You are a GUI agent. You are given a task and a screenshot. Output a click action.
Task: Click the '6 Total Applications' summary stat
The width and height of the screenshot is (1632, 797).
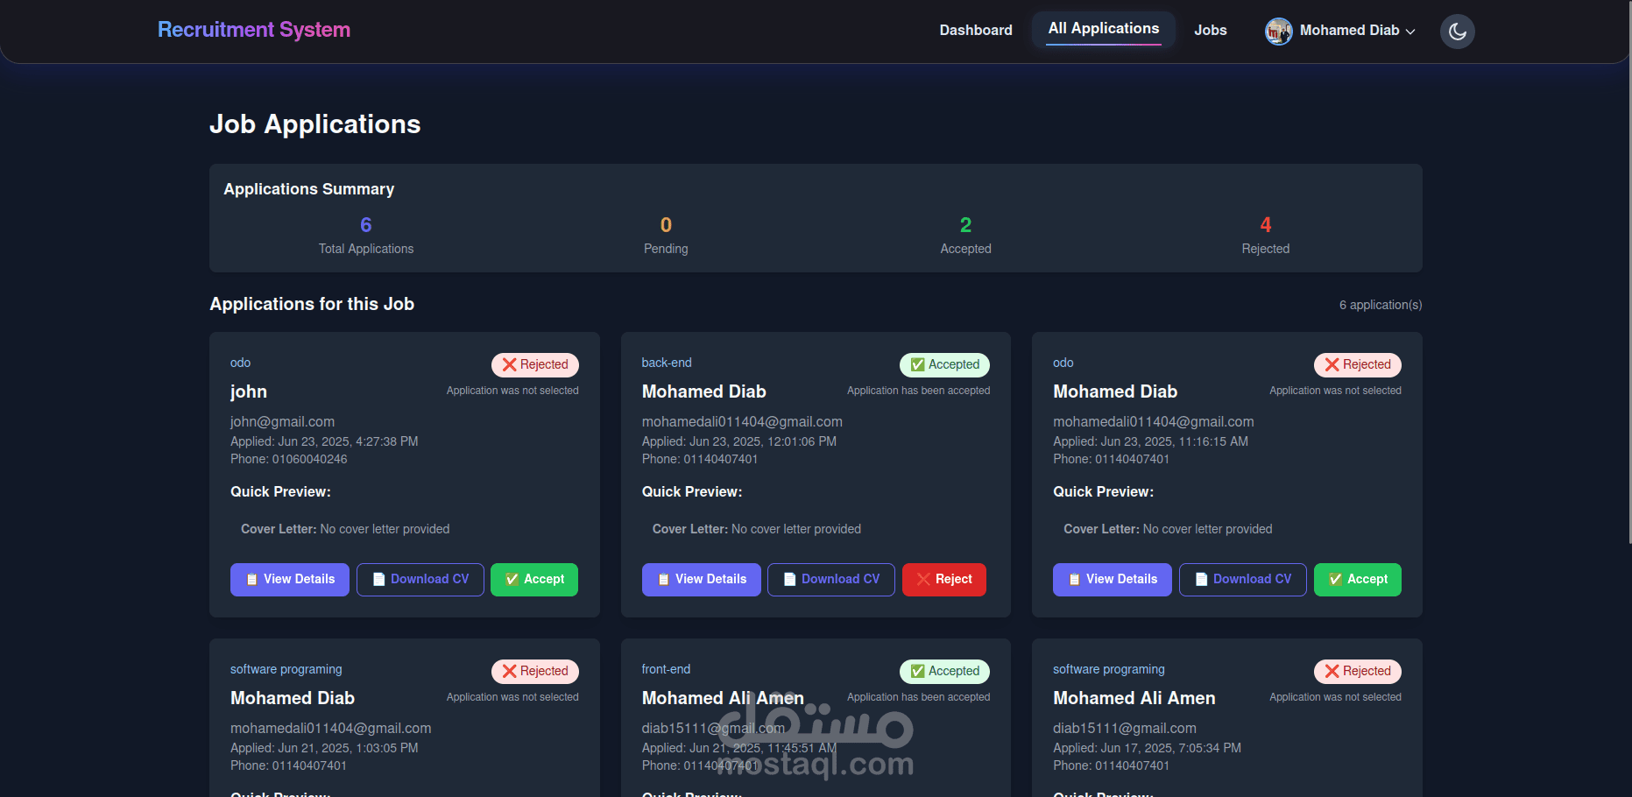(366, 236)
